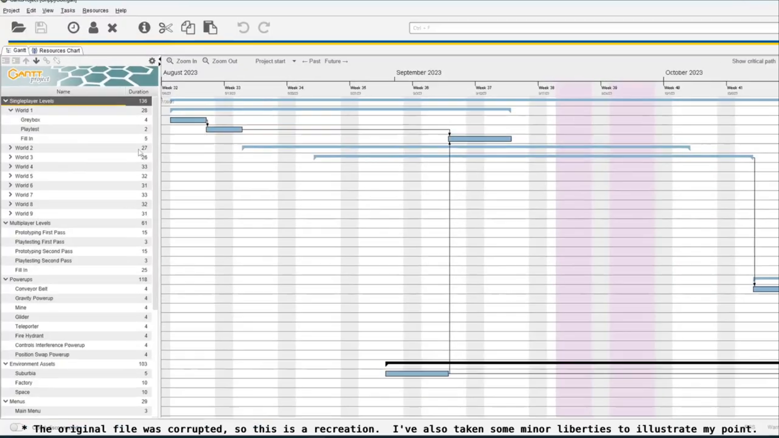Screen dimensions: 779x438
Task: Click the scissors cut icon
Action: (166, 28)
